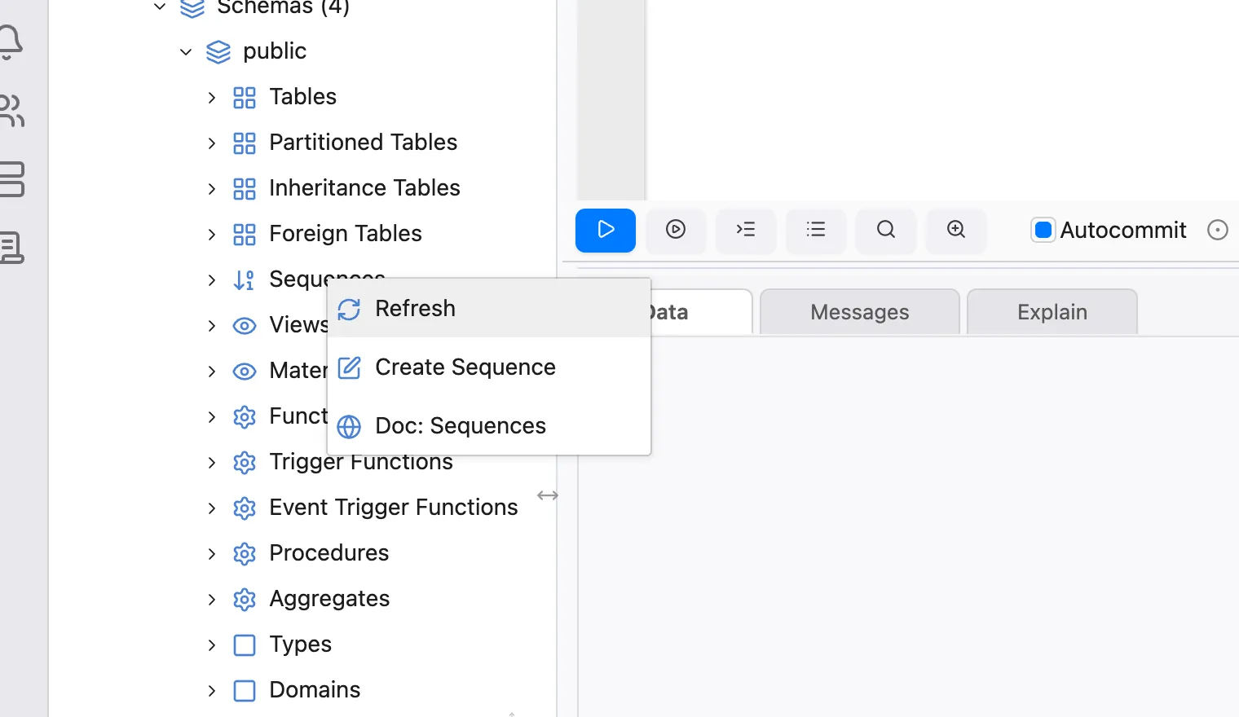Click the execute-current-statement circled play icon
The height and width of the screenshot is (717, 1239).
[x=676, y=230]
